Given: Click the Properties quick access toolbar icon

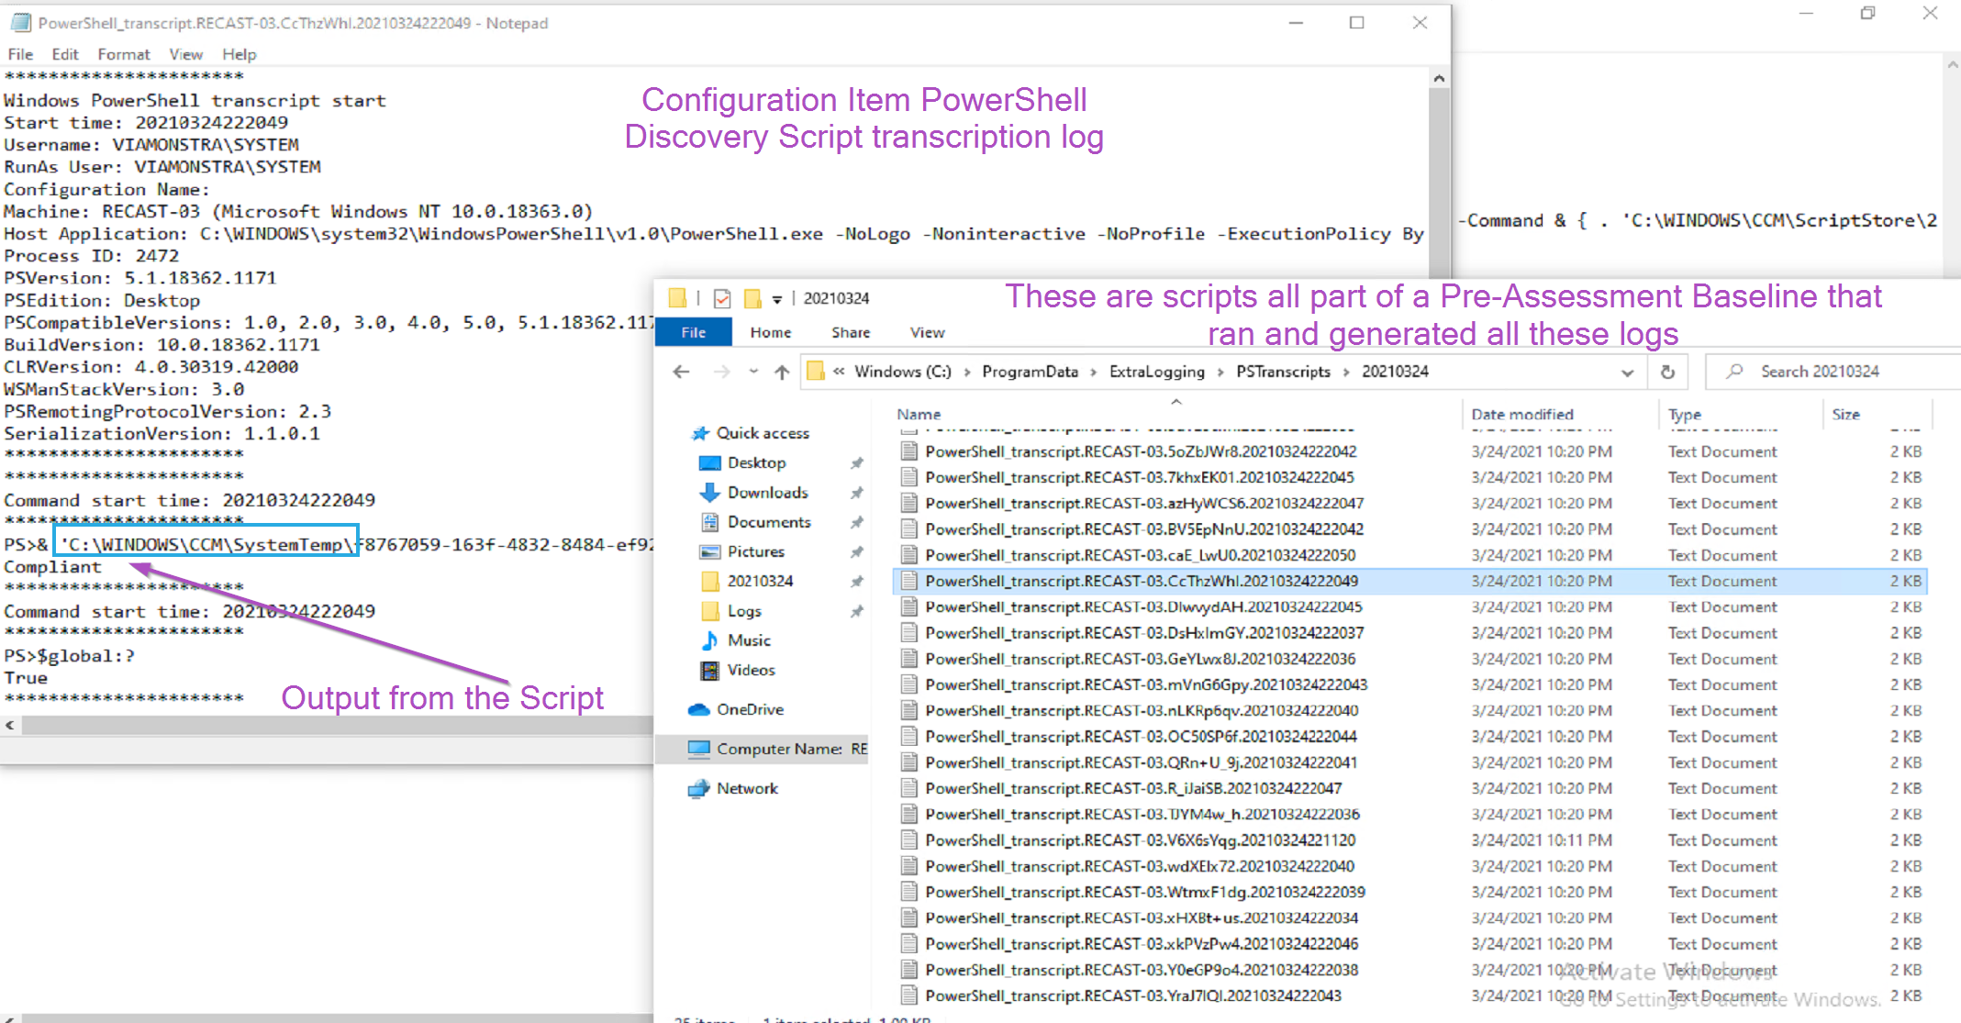Looking at the screenshot, I should coord(722,298).
